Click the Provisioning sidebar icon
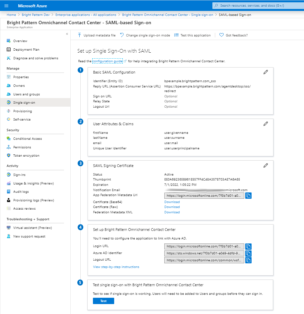This screenshot has width=304, height=314. pyautogui.click(x=8, y=111)
